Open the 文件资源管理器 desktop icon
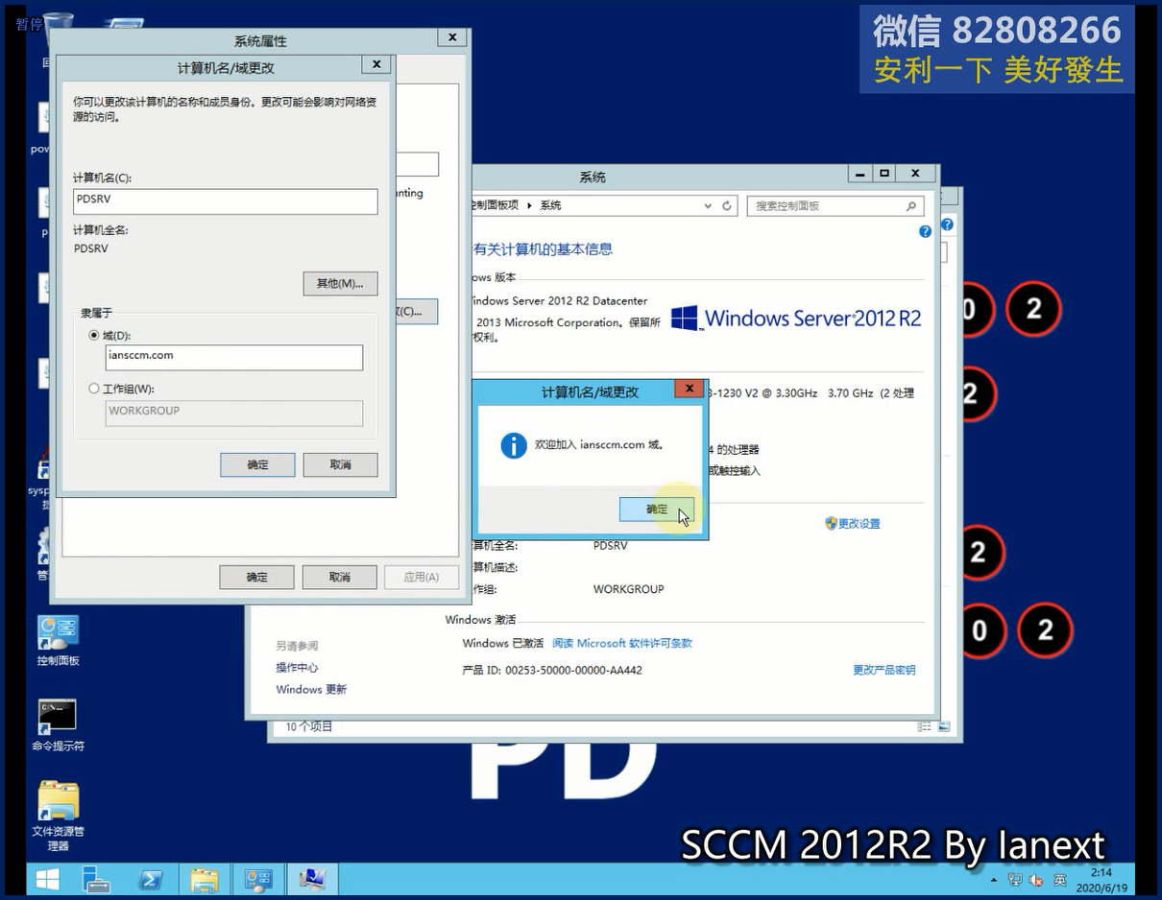Viewport: 1162px width, 900px height. [58, 816]
